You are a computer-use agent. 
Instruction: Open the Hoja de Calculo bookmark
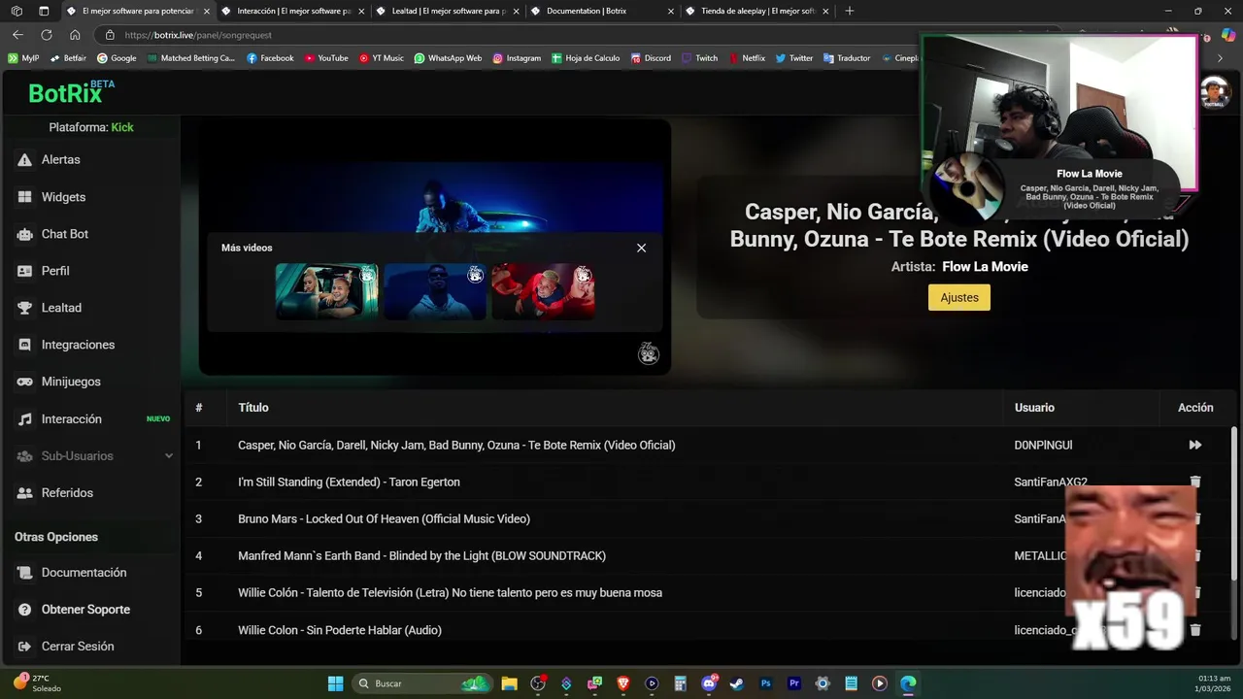586,58
